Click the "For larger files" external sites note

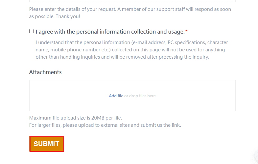tap(105, 125)
